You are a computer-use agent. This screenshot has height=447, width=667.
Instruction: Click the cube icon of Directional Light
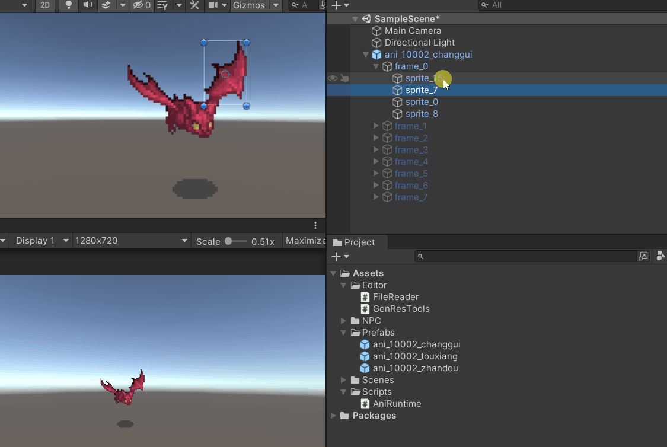(x=376, y=43)
